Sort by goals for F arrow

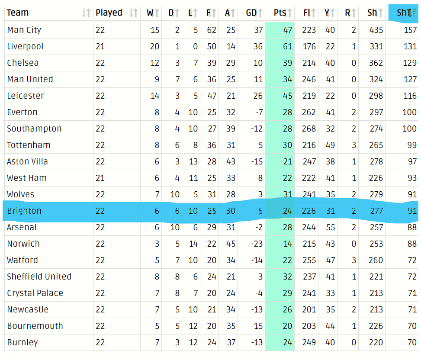214,13
